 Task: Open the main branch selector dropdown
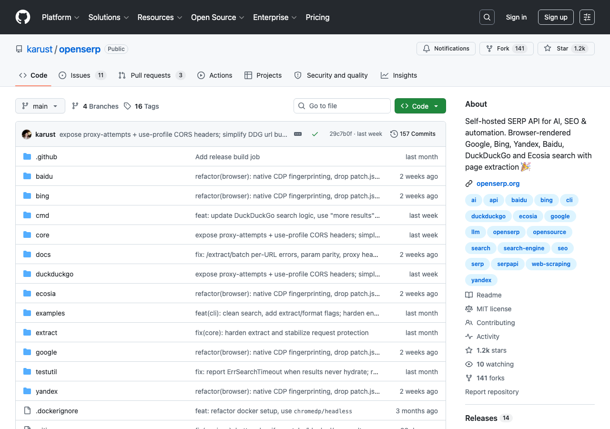[40, 106]
